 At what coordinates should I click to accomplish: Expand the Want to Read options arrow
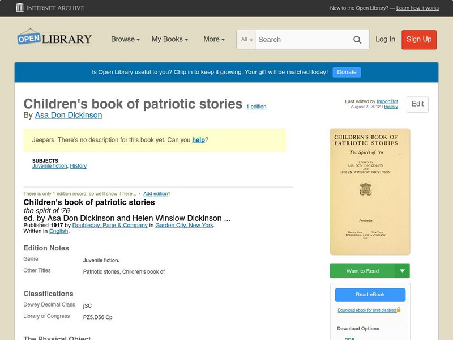pos(403,271)
